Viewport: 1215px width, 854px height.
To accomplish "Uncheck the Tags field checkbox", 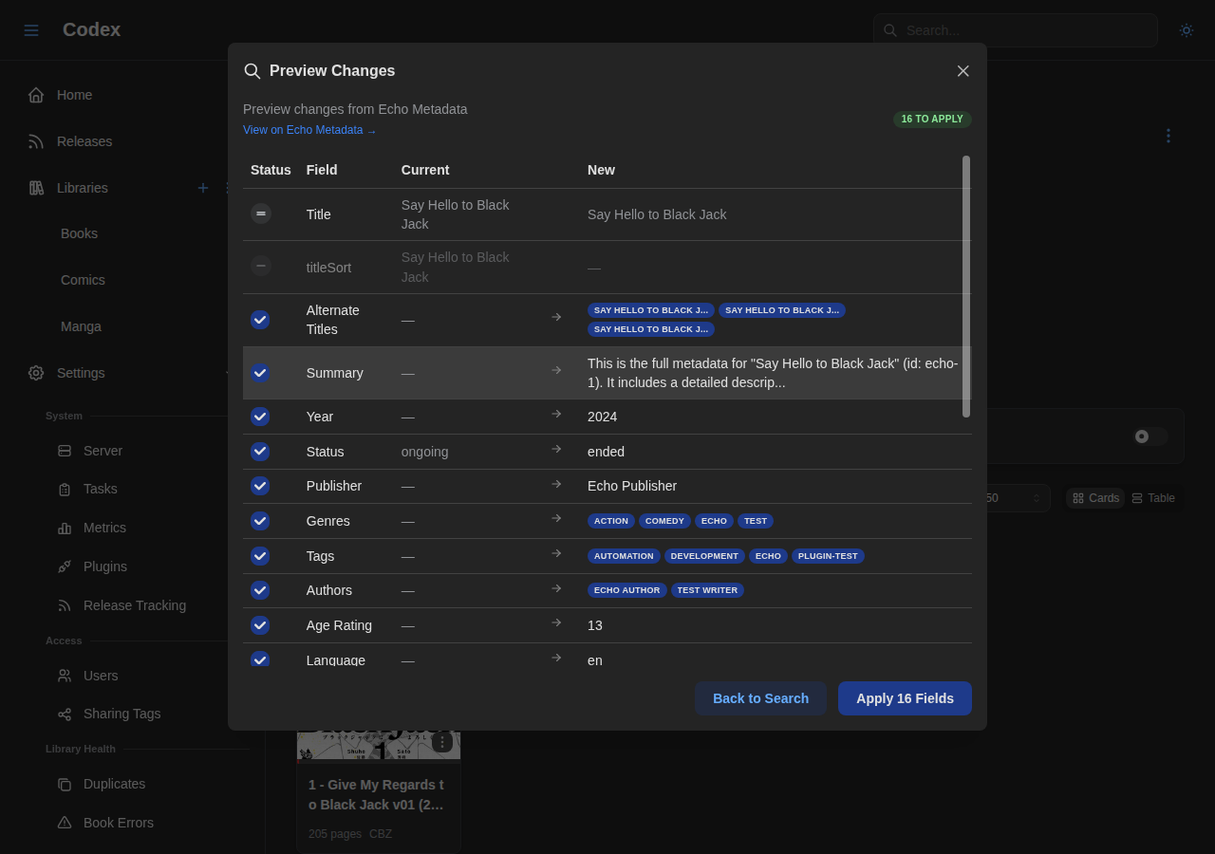I will tap(260, 556).
